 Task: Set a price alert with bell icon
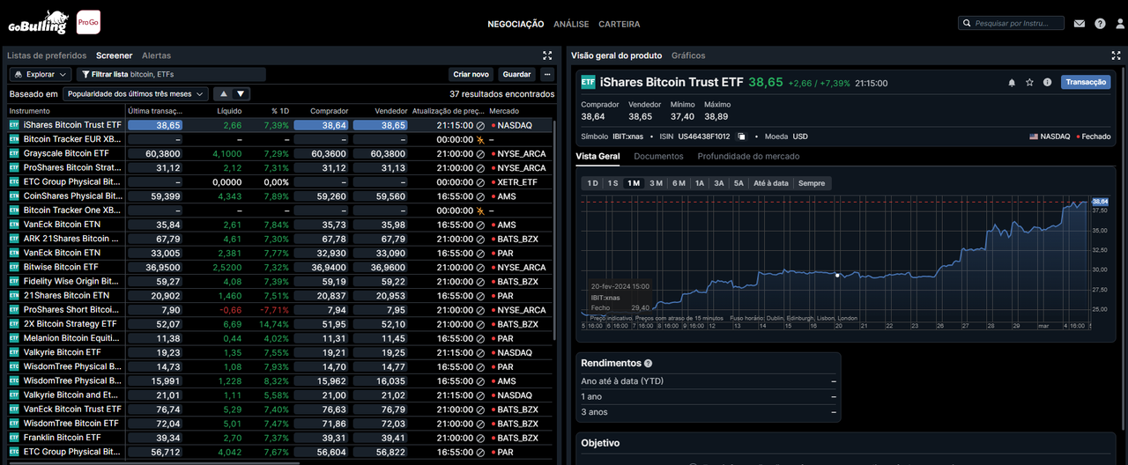click(1012, 82)
